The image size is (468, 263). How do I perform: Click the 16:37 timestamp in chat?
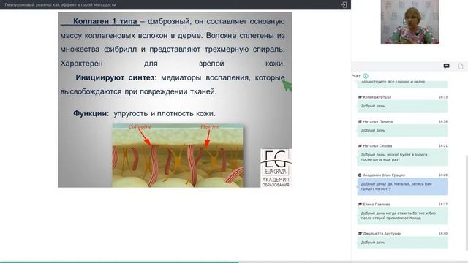pos(443,205)
